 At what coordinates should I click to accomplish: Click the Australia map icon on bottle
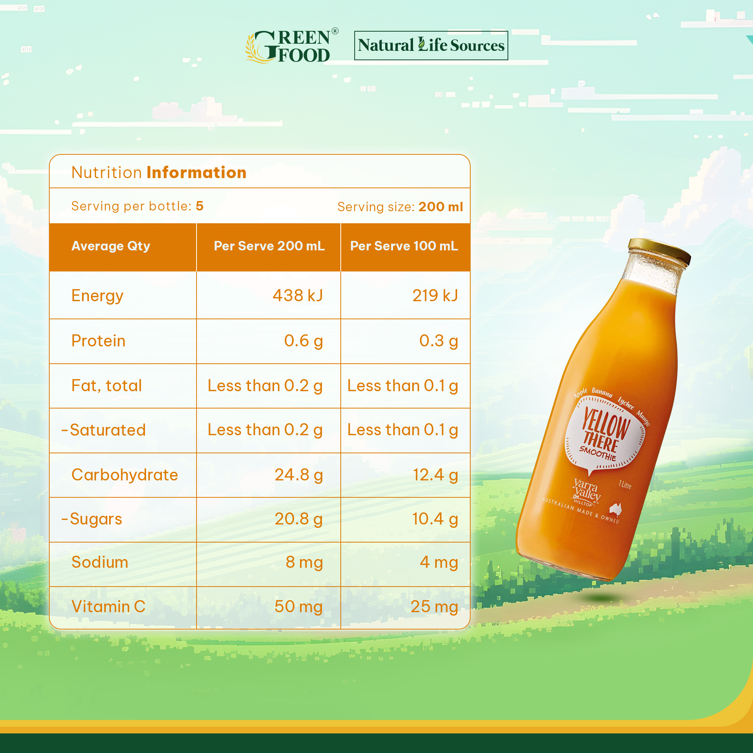[x=616, y=509]
